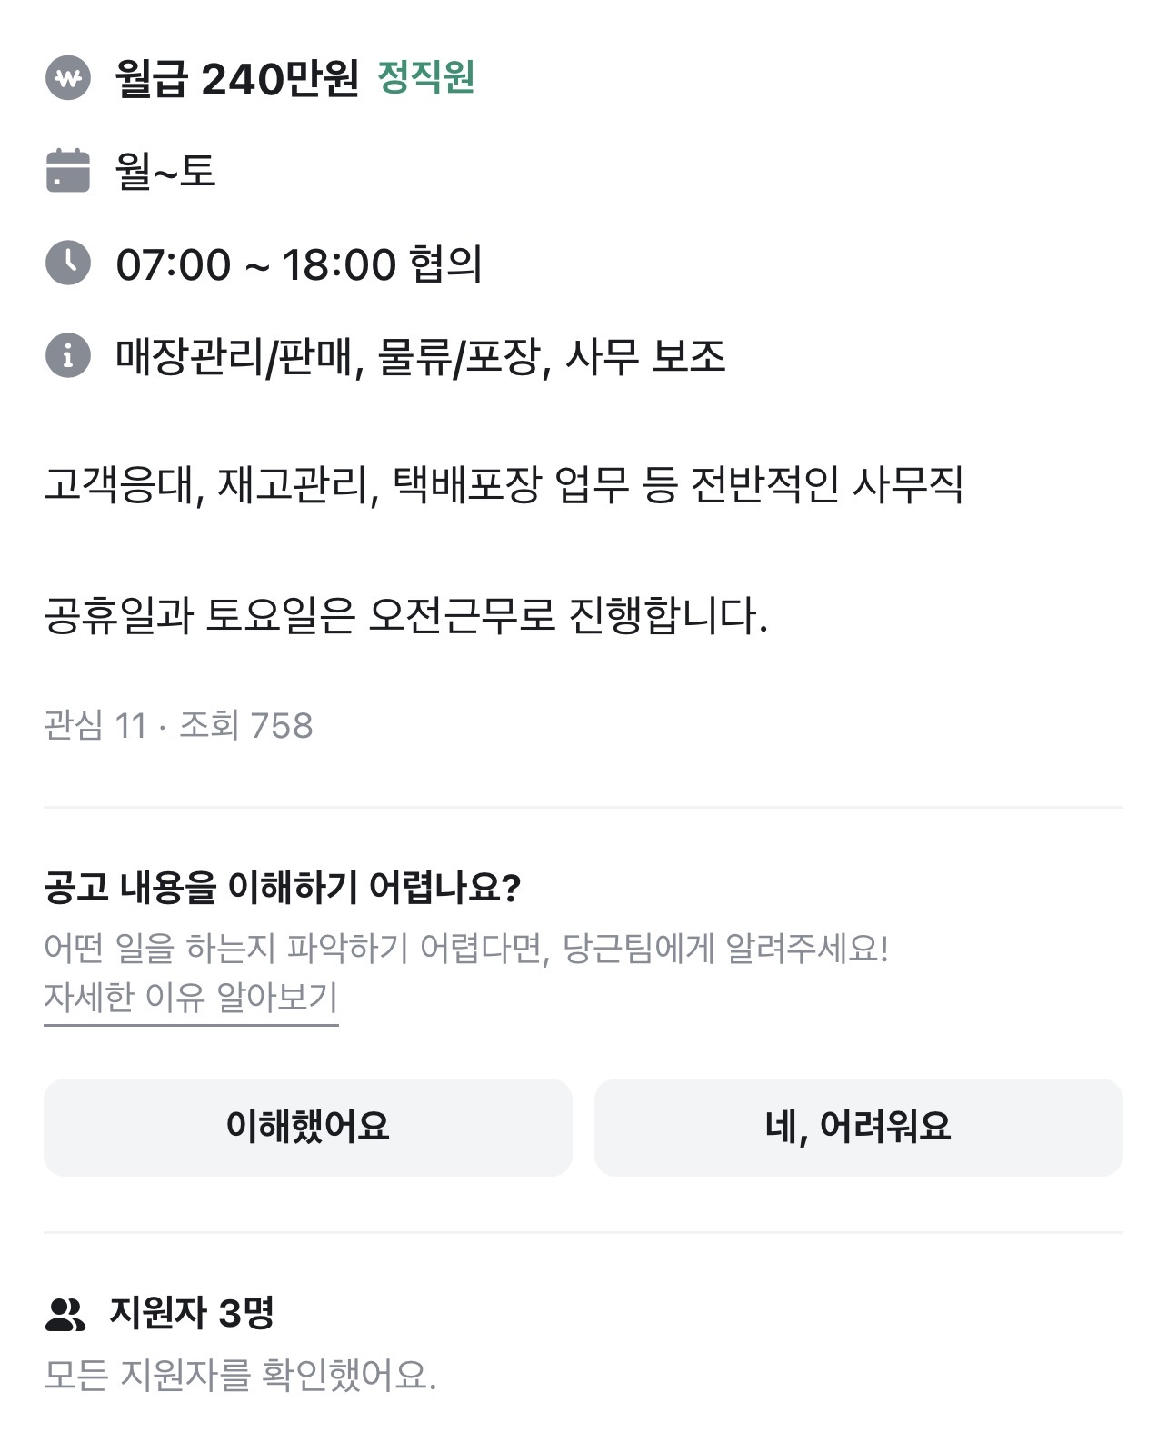Click the 월급 240만원 salary text
Image resolution: width=1167 pixels, height=1452 pixels.
point(237,79)
